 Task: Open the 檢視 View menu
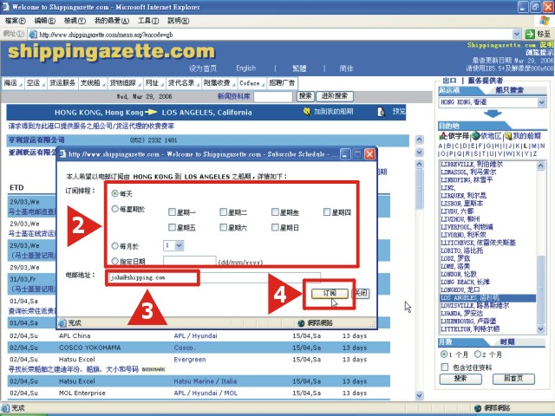(75, 21)
